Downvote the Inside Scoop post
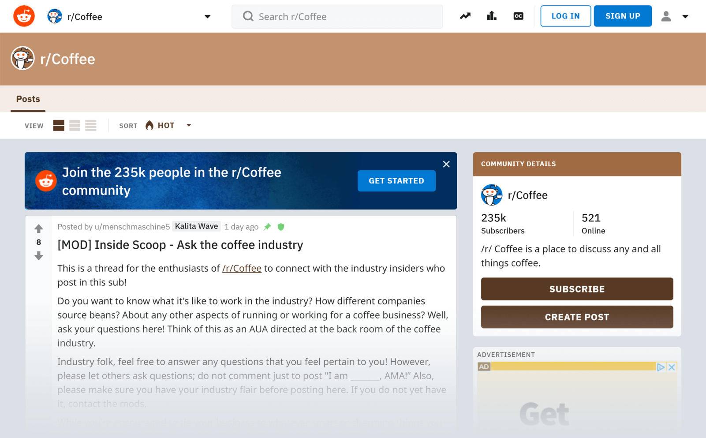 tap(39, 256)
